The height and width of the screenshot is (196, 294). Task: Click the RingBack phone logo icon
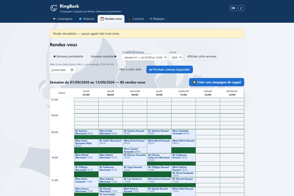(53, 8)
